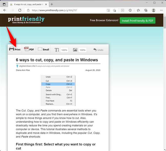
Task: Open the Settings and more ellipsis menu
Action: pyautogui.click(x=161, y=10)
